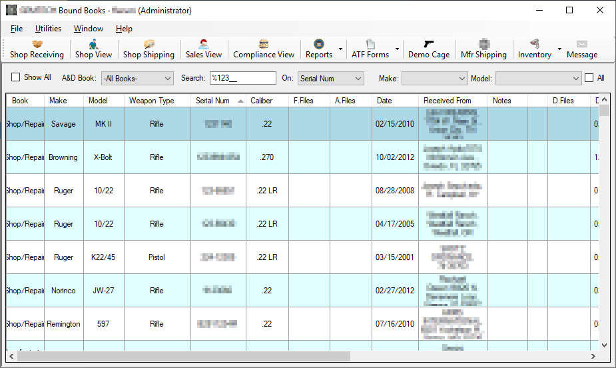Image resolution: width=616 pixels, height=368 pixels.
Task: Select the 03/15/2001 date cell
Action: pyautogui.click(x=395, y=257)
